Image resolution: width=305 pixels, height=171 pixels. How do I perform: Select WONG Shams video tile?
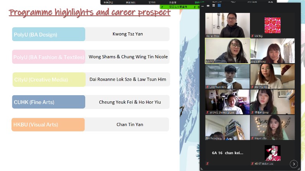(227, 102)
